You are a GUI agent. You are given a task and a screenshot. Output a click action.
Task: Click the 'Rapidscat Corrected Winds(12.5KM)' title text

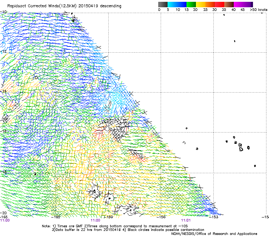[x=42, y=6]
